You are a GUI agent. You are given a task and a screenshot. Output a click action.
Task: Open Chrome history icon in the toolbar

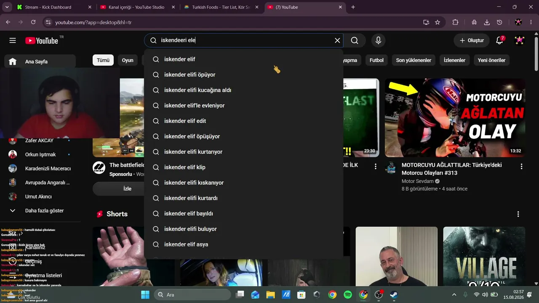pyautogui.click(x=499, y=22)
